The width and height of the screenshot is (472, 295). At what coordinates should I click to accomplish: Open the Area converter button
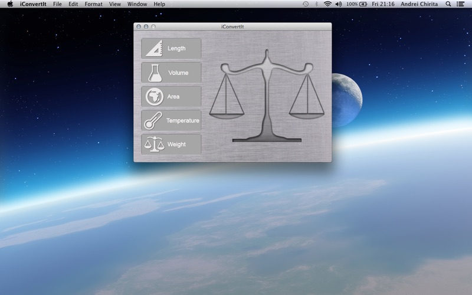coord(171,96)
